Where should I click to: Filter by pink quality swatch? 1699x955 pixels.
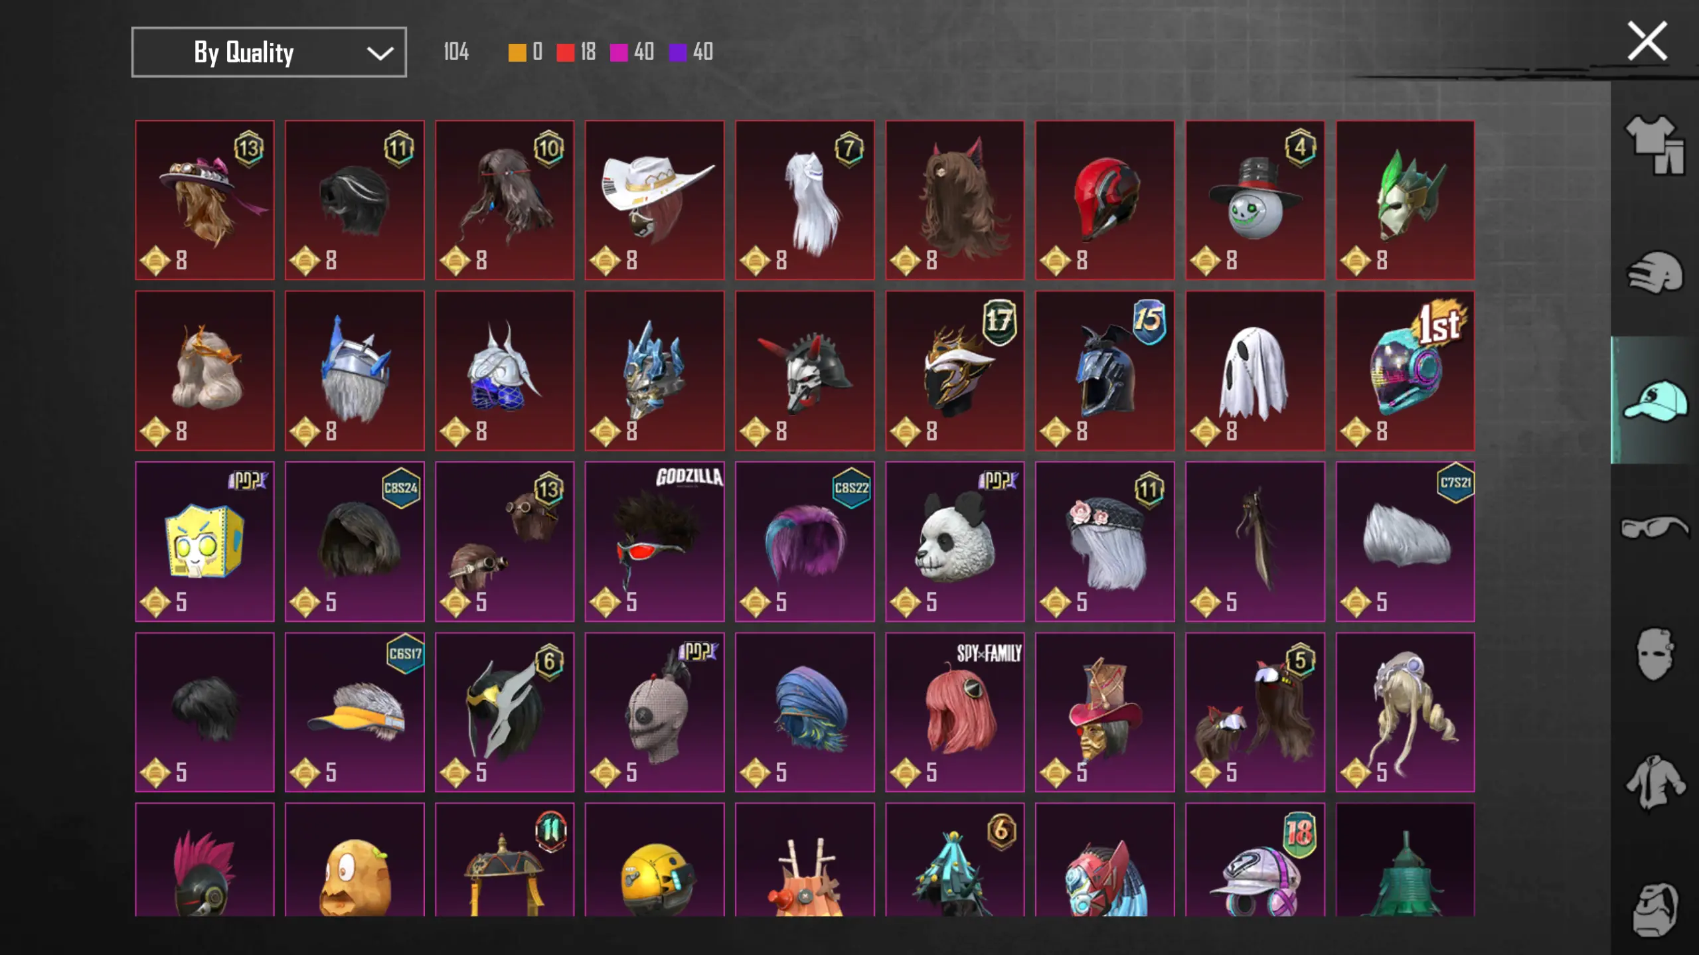click(619, 52)
